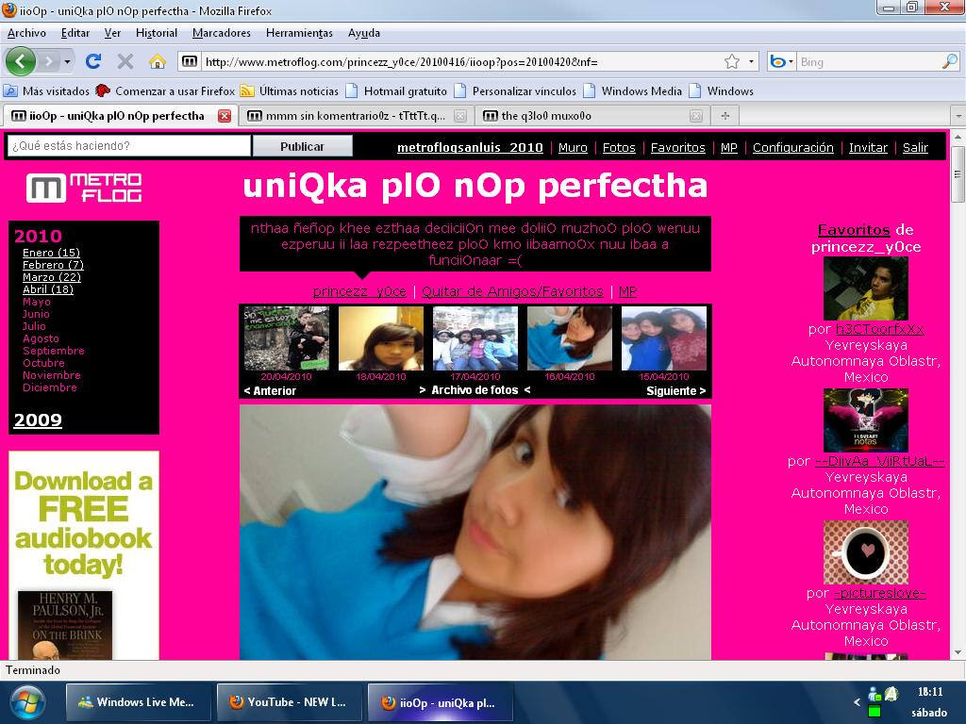This screenshot has width=966, height=724.
Task: Click the search magnifier in Bing box
Action: (949, 61)
